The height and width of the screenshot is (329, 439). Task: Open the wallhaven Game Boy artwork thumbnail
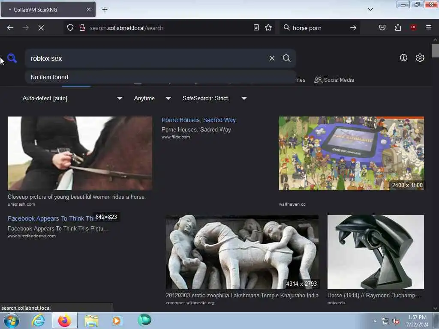click(x=352, y=153)
